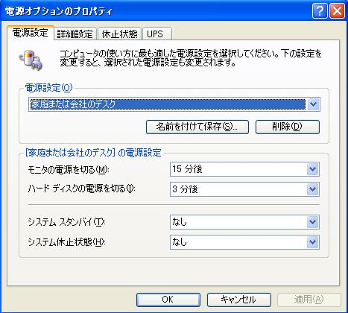The image size is (348, 313).
Task: Confirm with the OK button
Action: pyautogui.click(x=168, y=300)
